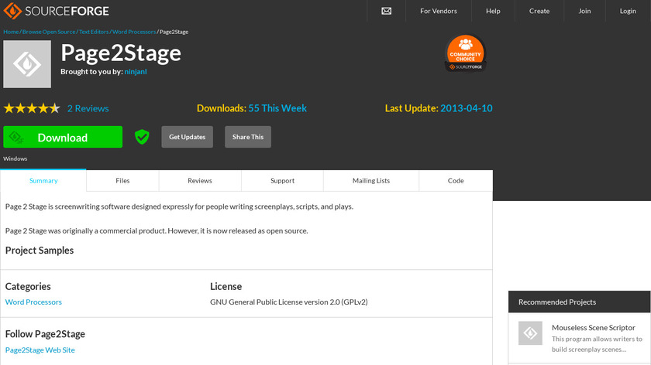This screenshot has width=651, height=365.
Task: Click the Page2Stage project logo thumbnail
Action: click(27, 64)
